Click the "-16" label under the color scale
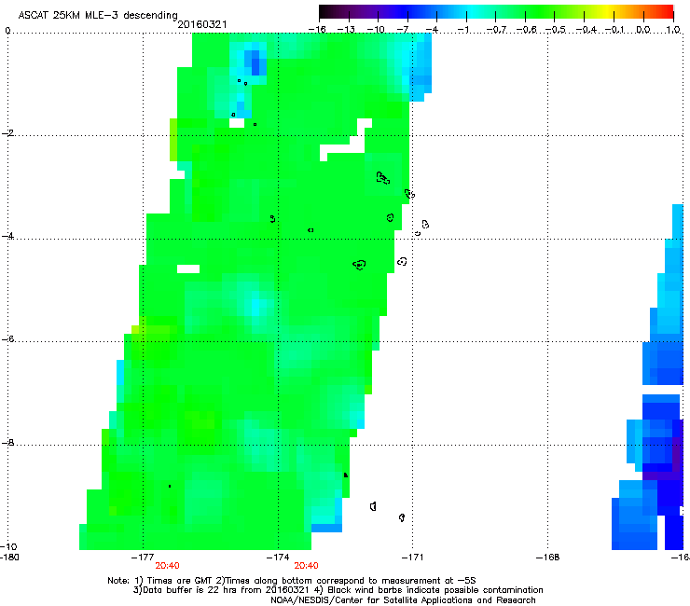This screenshot has height=606, width=690. click(x=317, y=30)
